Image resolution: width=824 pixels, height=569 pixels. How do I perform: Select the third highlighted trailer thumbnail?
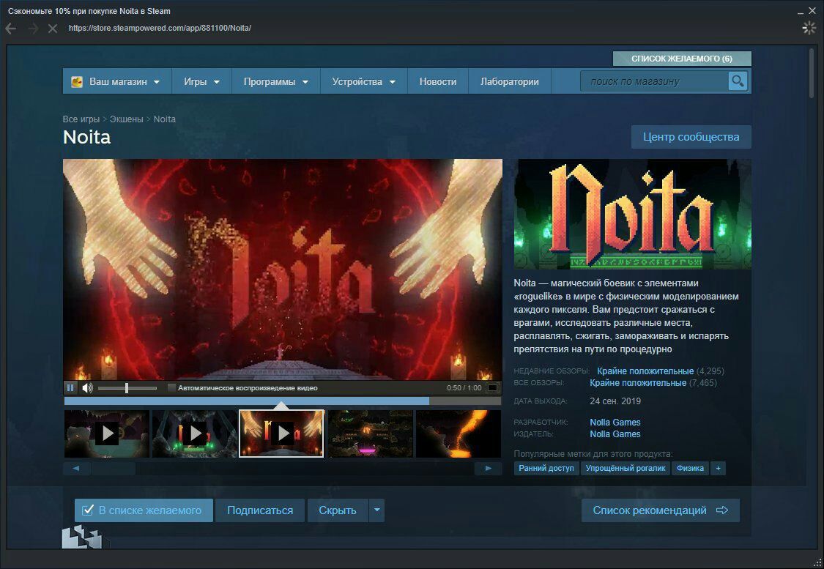coord(282,434)
